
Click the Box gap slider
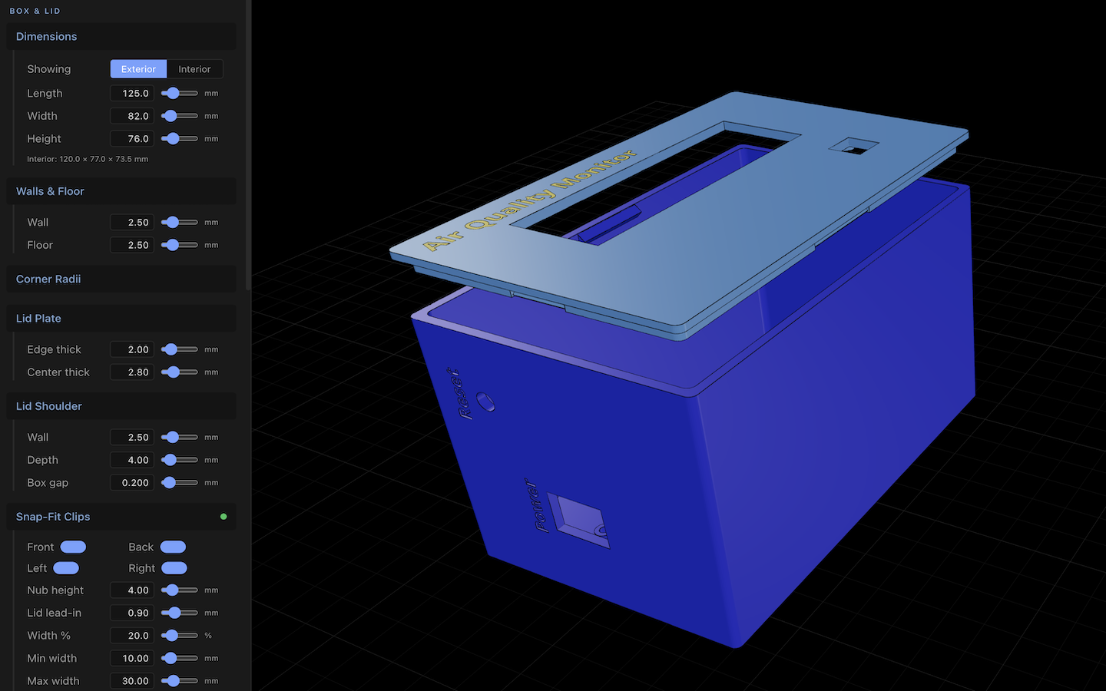coord(180,483)
